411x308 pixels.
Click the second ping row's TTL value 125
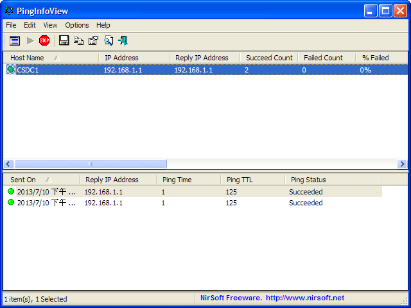tap(231, 203)
